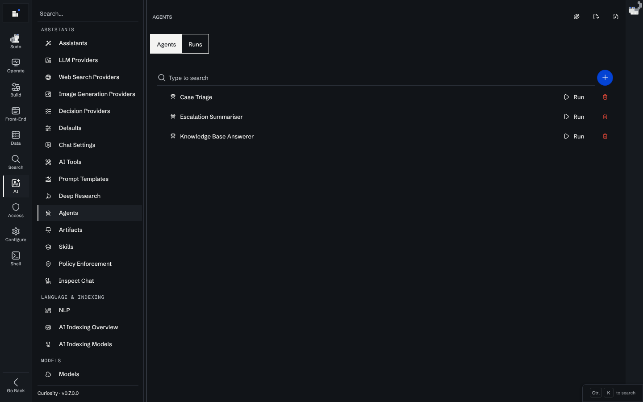Image resolution: width=643 pixels, height=402 pixels.
Task: Open the Configure gear section
Action: click(16, 234)
